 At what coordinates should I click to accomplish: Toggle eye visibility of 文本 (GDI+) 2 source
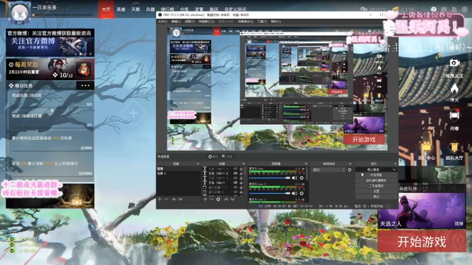point(235,178)
